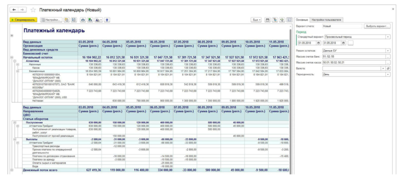Image resolution: width=407 pixels, height=187 pixels.
Task: Click the load report variant folder icon
Action: click(x=67, y=20)
